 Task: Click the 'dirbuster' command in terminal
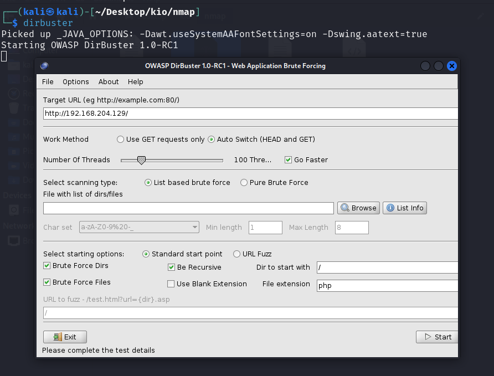(x=48, y=23)
